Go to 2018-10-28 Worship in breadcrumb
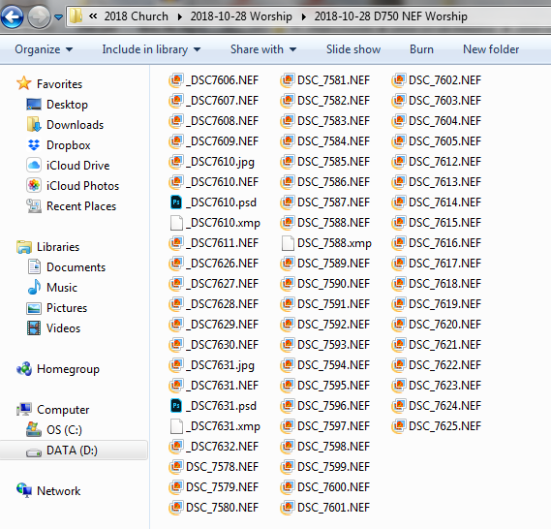 click(241, 16)
